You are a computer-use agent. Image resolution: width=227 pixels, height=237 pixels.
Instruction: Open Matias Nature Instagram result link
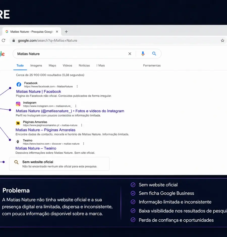(x=70, y=111)
